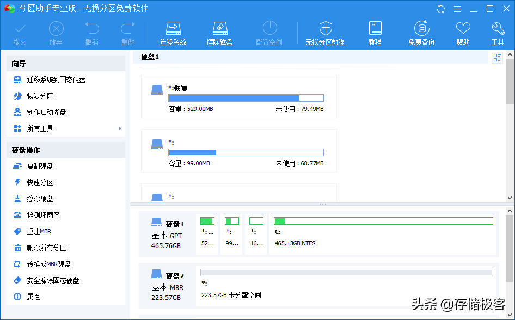Click the 提交 (Commit) toolbar icon
This screenshot has width=515, height=320.
(20, 32)
